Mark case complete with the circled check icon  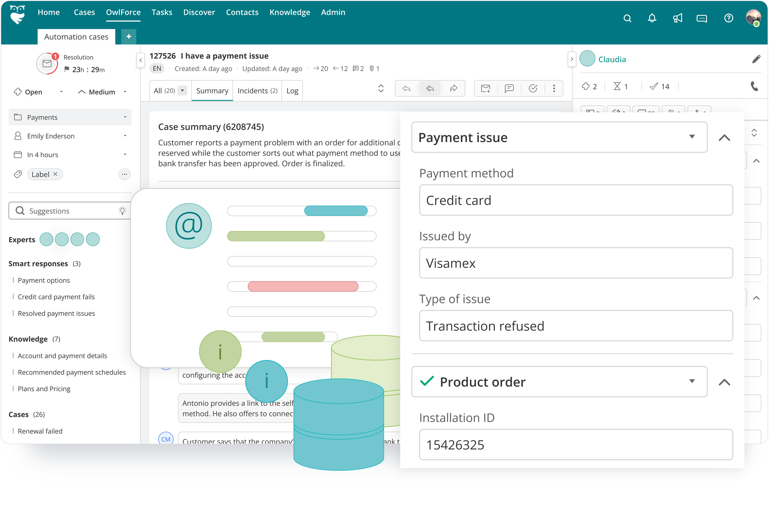pyautogui.click(x=533, y=88)
